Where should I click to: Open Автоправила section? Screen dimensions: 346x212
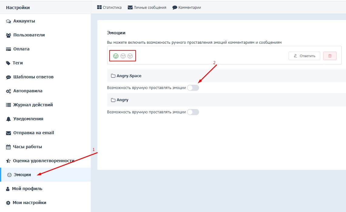(46, 91)
